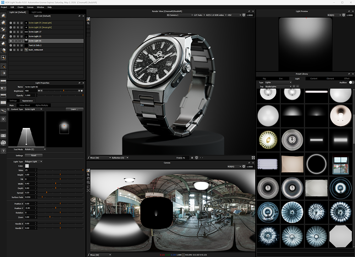Screen dimensions: 355x257
Task: Open the RS Camera.1 dropdown
Action: (177, 15)
